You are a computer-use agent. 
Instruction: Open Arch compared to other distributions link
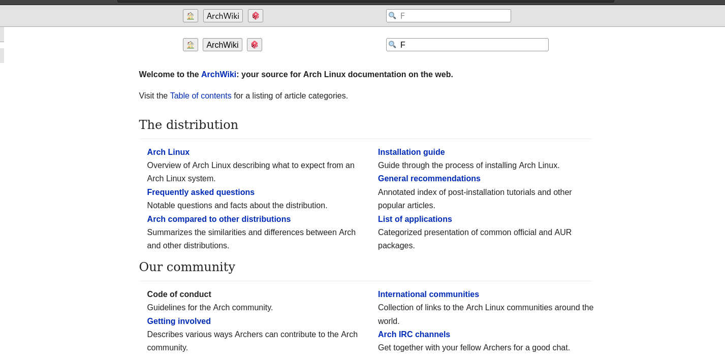point(219,219)
